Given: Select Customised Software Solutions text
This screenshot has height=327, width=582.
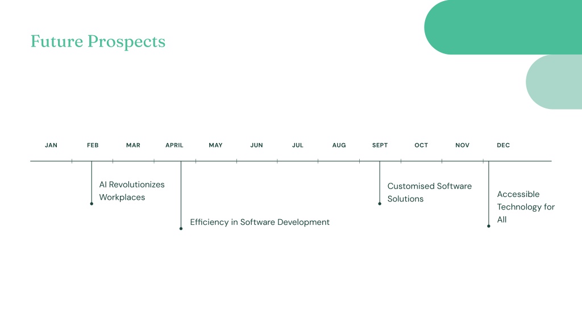Looking at the screenshot, I should (x=430, y=192).
